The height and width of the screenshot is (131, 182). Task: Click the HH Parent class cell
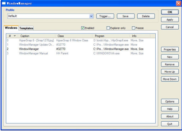62,53
